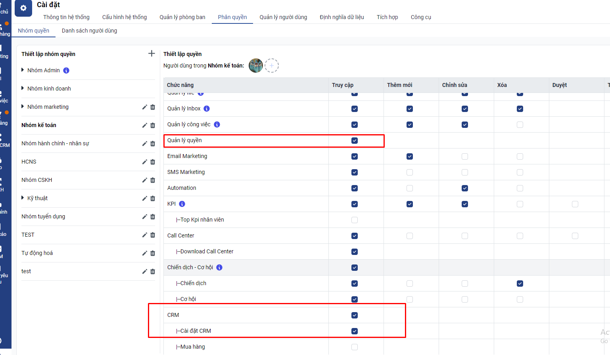This screenshot has height=355, width=610.
Task: Expand the Kỹ thuật group tree
Action: tap(23, 198)
